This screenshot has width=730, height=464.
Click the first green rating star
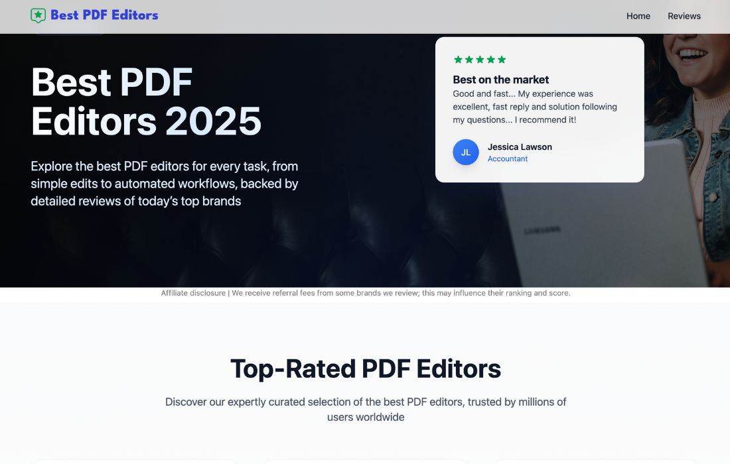tap(458, 60)
